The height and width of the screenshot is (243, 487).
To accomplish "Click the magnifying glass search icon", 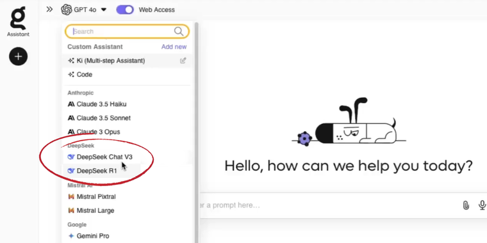I will pos(179,31).
